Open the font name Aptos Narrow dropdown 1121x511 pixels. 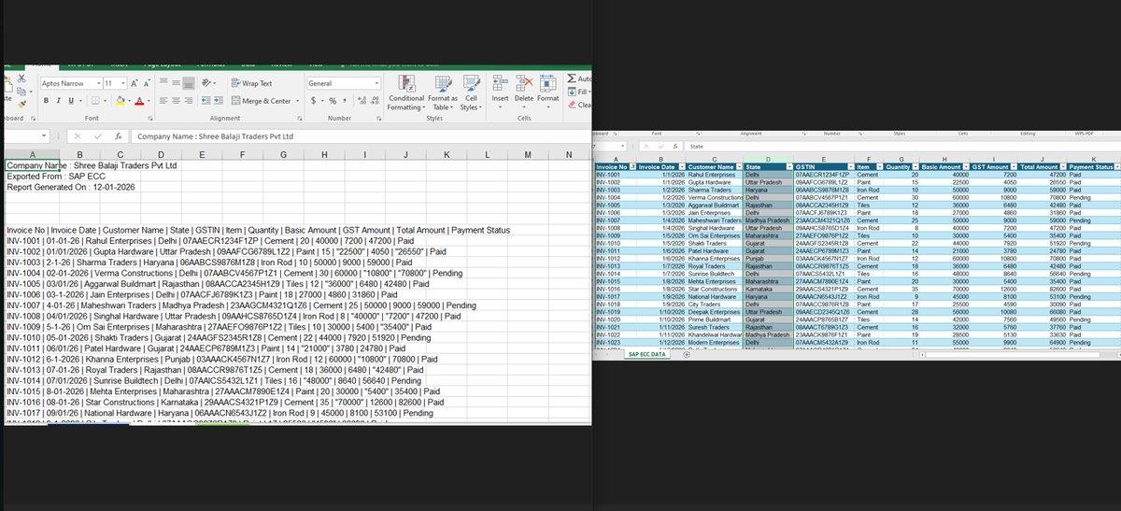tap(98, 83)
